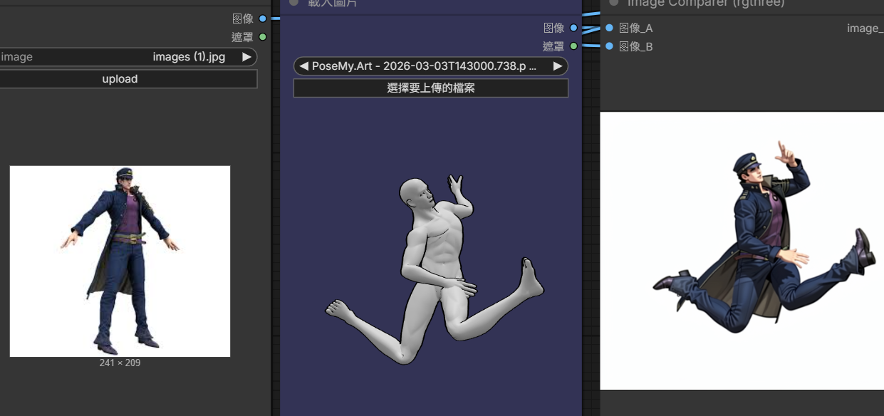
Task: Select previous file arrow before PoseMy.Art filename
Action: point(304,66)
